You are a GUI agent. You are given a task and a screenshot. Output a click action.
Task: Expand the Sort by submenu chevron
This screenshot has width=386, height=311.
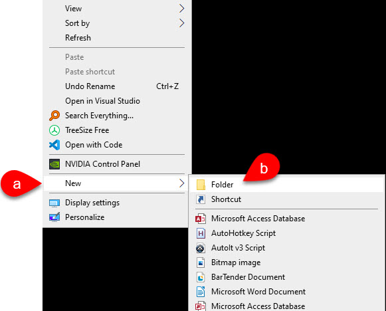click(181, 23)
